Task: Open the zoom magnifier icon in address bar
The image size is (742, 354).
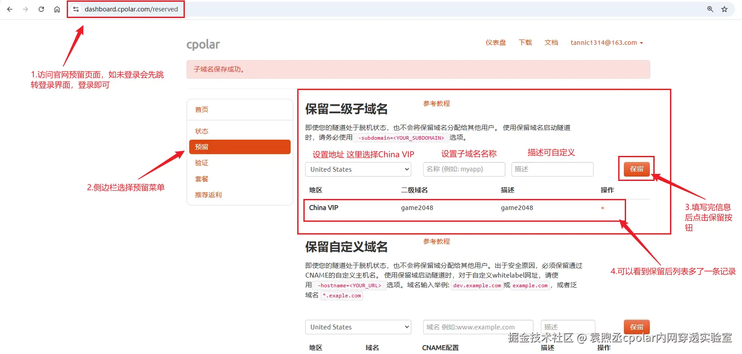Action: (710, 9)
